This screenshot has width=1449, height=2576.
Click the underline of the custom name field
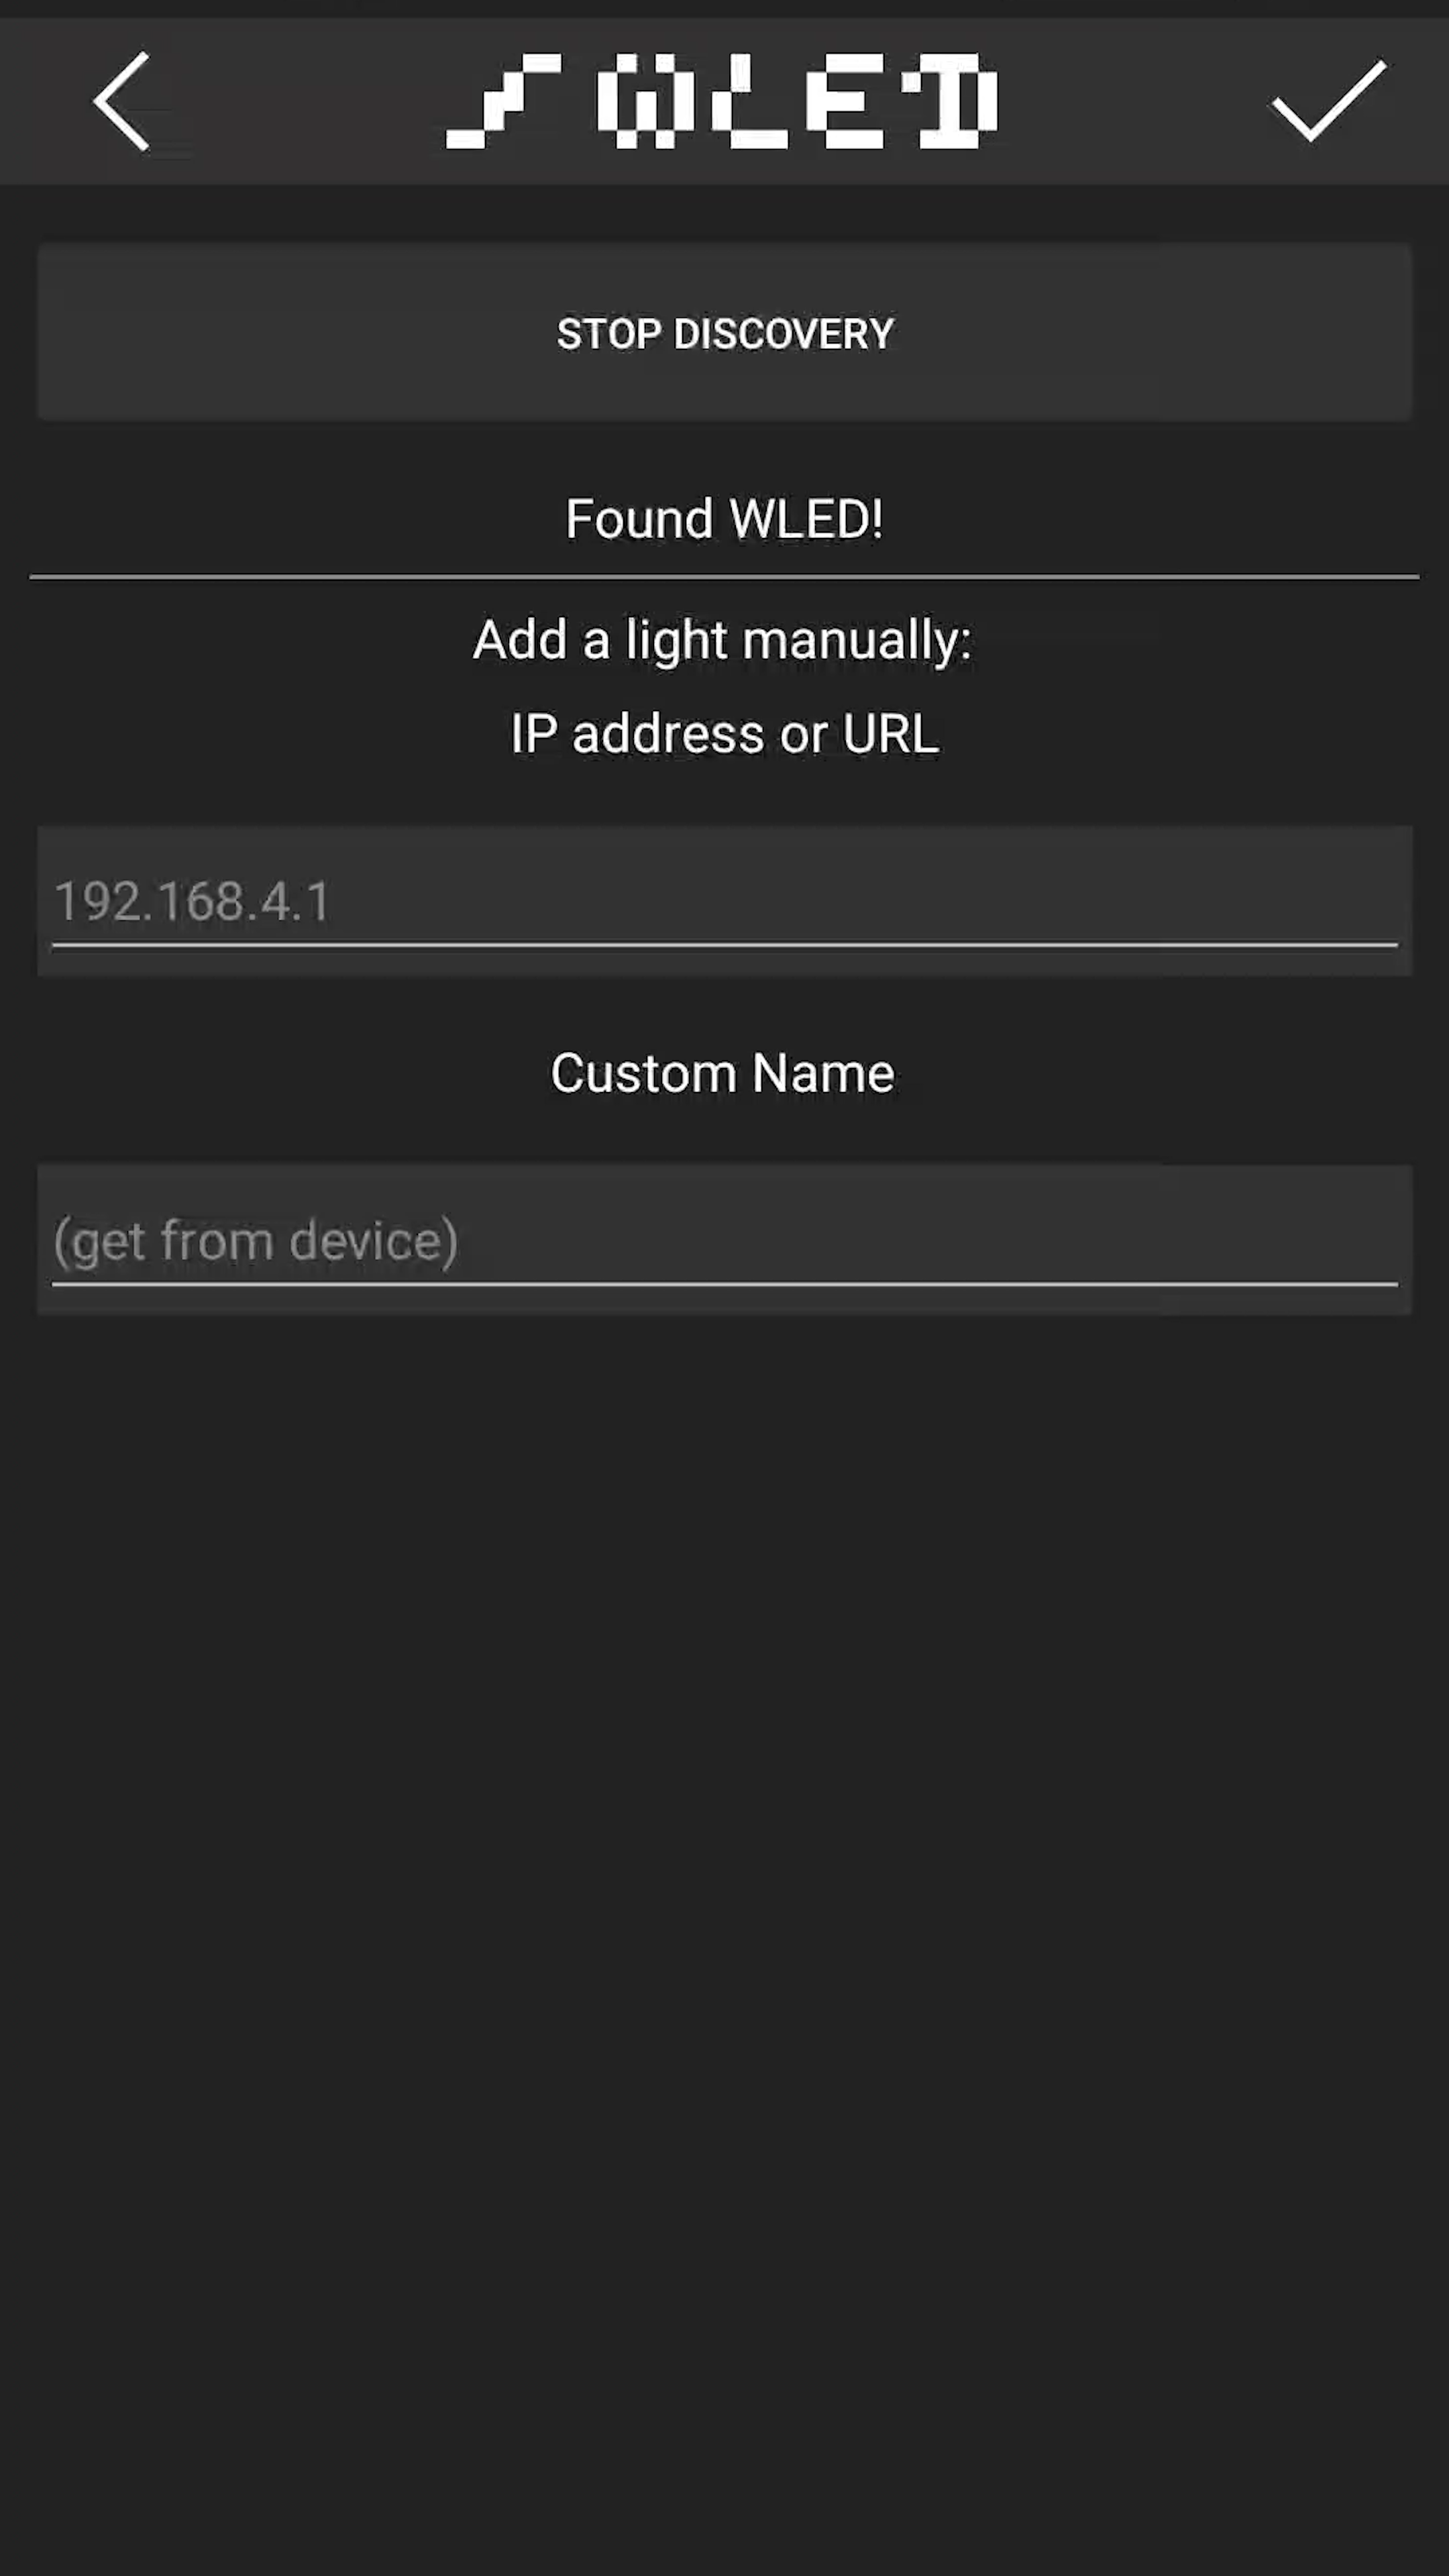(724, 1284)
